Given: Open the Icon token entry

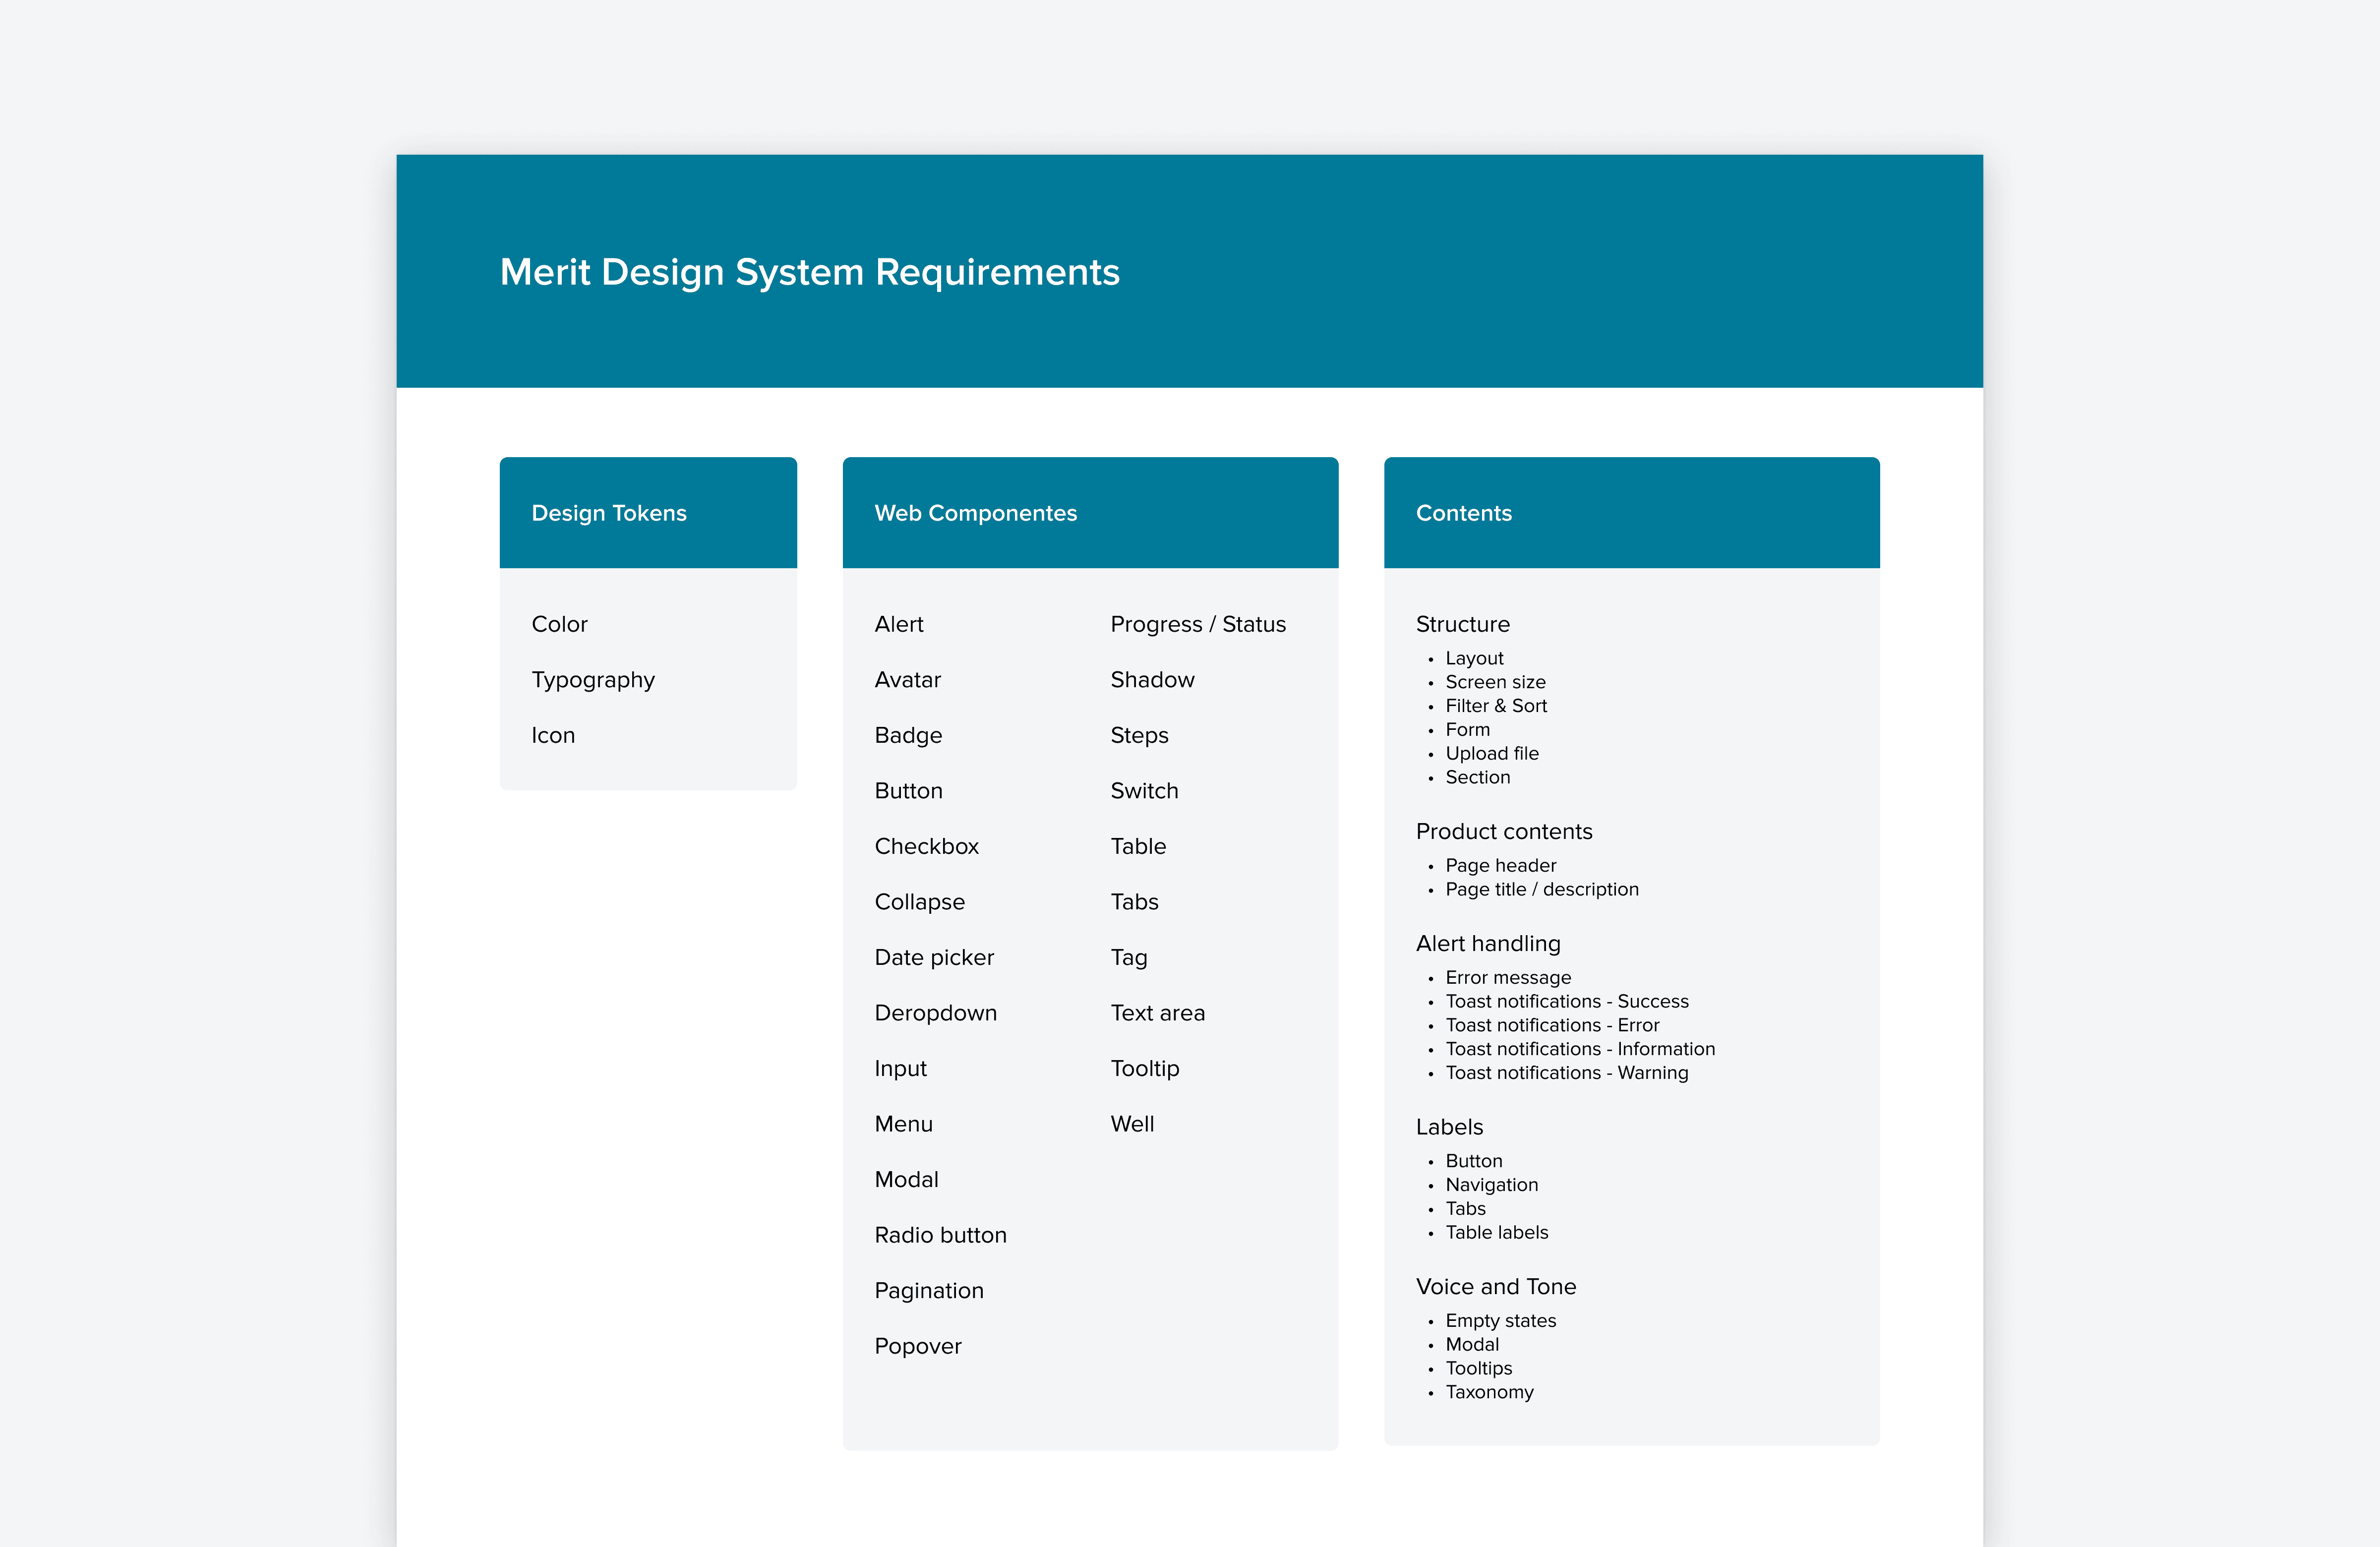Looking at the screenshot, I should [x=553, y=735].
